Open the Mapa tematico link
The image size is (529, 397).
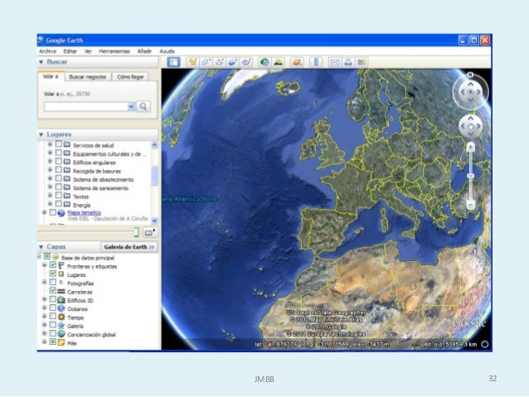pyautogui.click(x=85, y=212)
